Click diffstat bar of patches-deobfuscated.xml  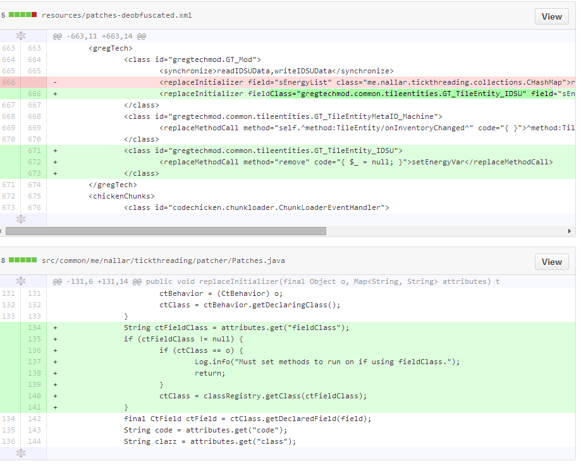coord(23,15)
